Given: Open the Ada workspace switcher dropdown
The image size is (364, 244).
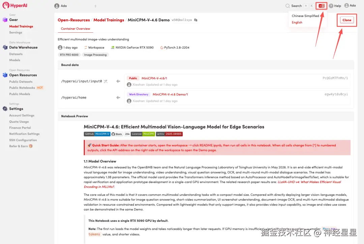Looking at the screenshot, I should (75, 6).
